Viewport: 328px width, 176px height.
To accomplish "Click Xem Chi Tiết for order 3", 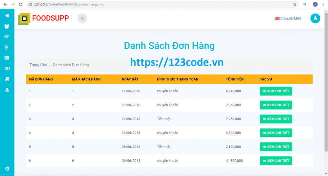I will [276, 119].
